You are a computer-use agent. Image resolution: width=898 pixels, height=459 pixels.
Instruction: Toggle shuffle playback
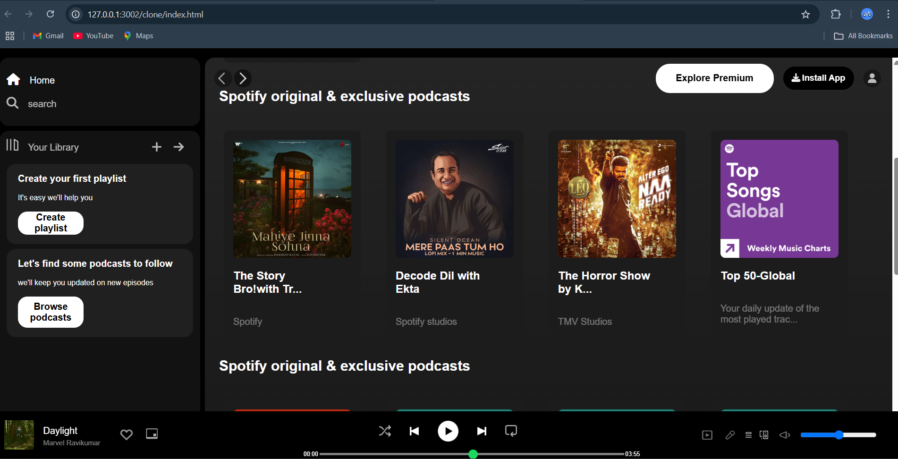click(385, 431)
